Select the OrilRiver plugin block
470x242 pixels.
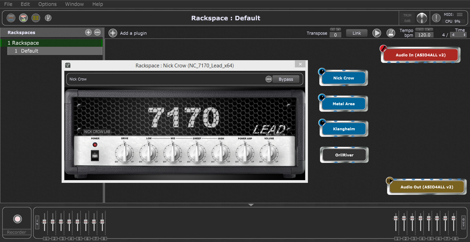344,155
